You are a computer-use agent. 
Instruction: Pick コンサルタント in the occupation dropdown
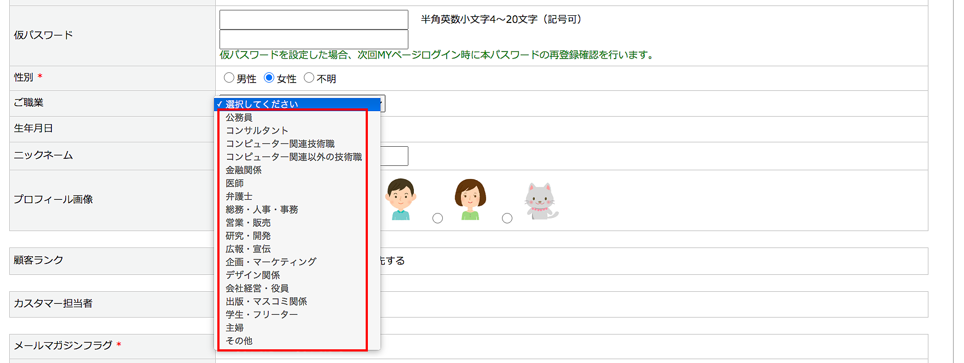click(x=257, y=131)
